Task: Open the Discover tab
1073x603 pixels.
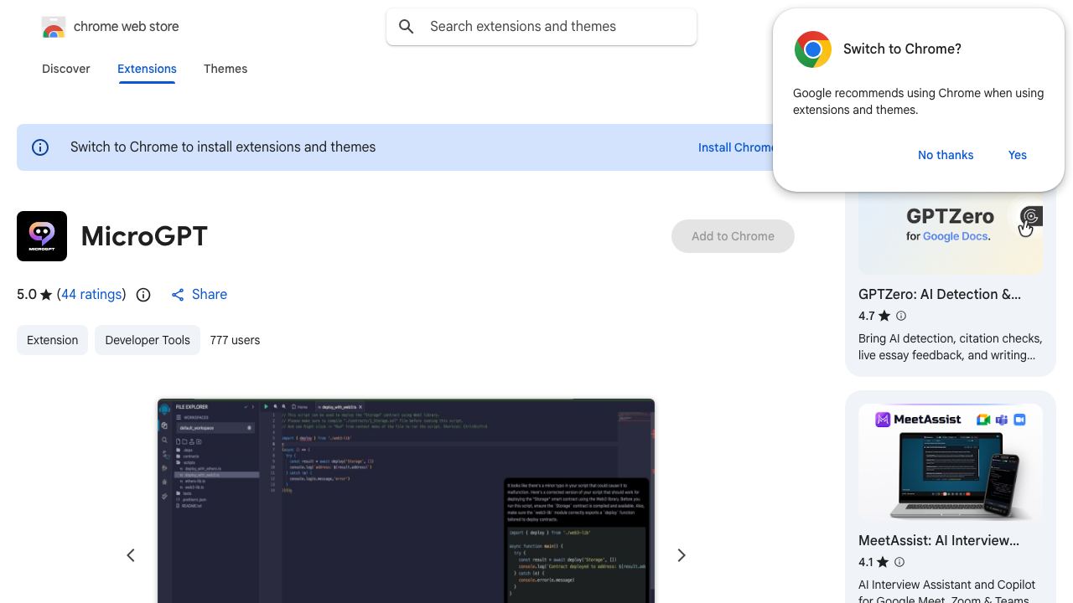Action: (66, 69)
